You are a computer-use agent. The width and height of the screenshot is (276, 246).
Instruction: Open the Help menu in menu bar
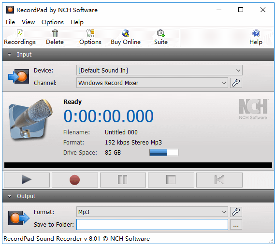coord(77,22)
